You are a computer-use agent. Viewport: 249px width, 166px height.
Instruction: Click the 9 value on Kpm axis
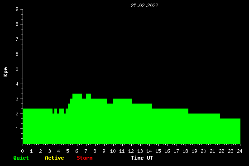(17, 9)
